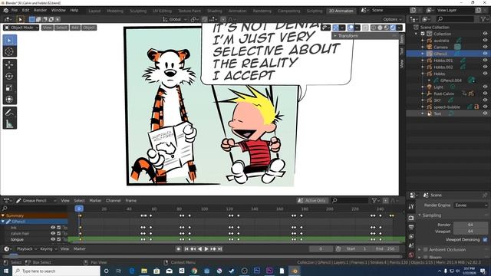
Task: Click the Render samples value field
Action: coord(470,225)
